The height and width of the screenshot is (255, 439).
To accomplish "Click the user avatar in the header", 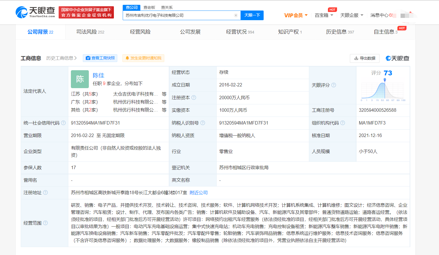I will (x=406, y=15).
